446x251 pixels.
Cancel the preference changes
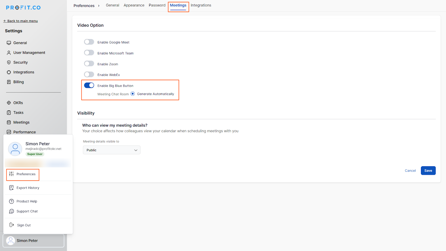[410, 171]
